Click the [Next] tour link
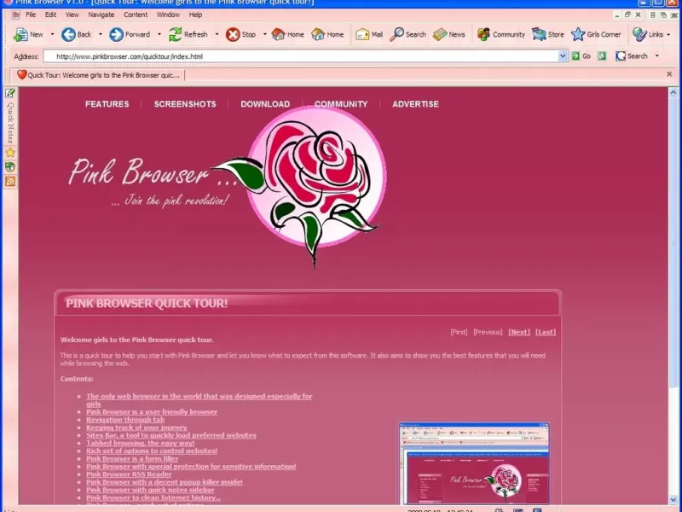 point(519,332)
